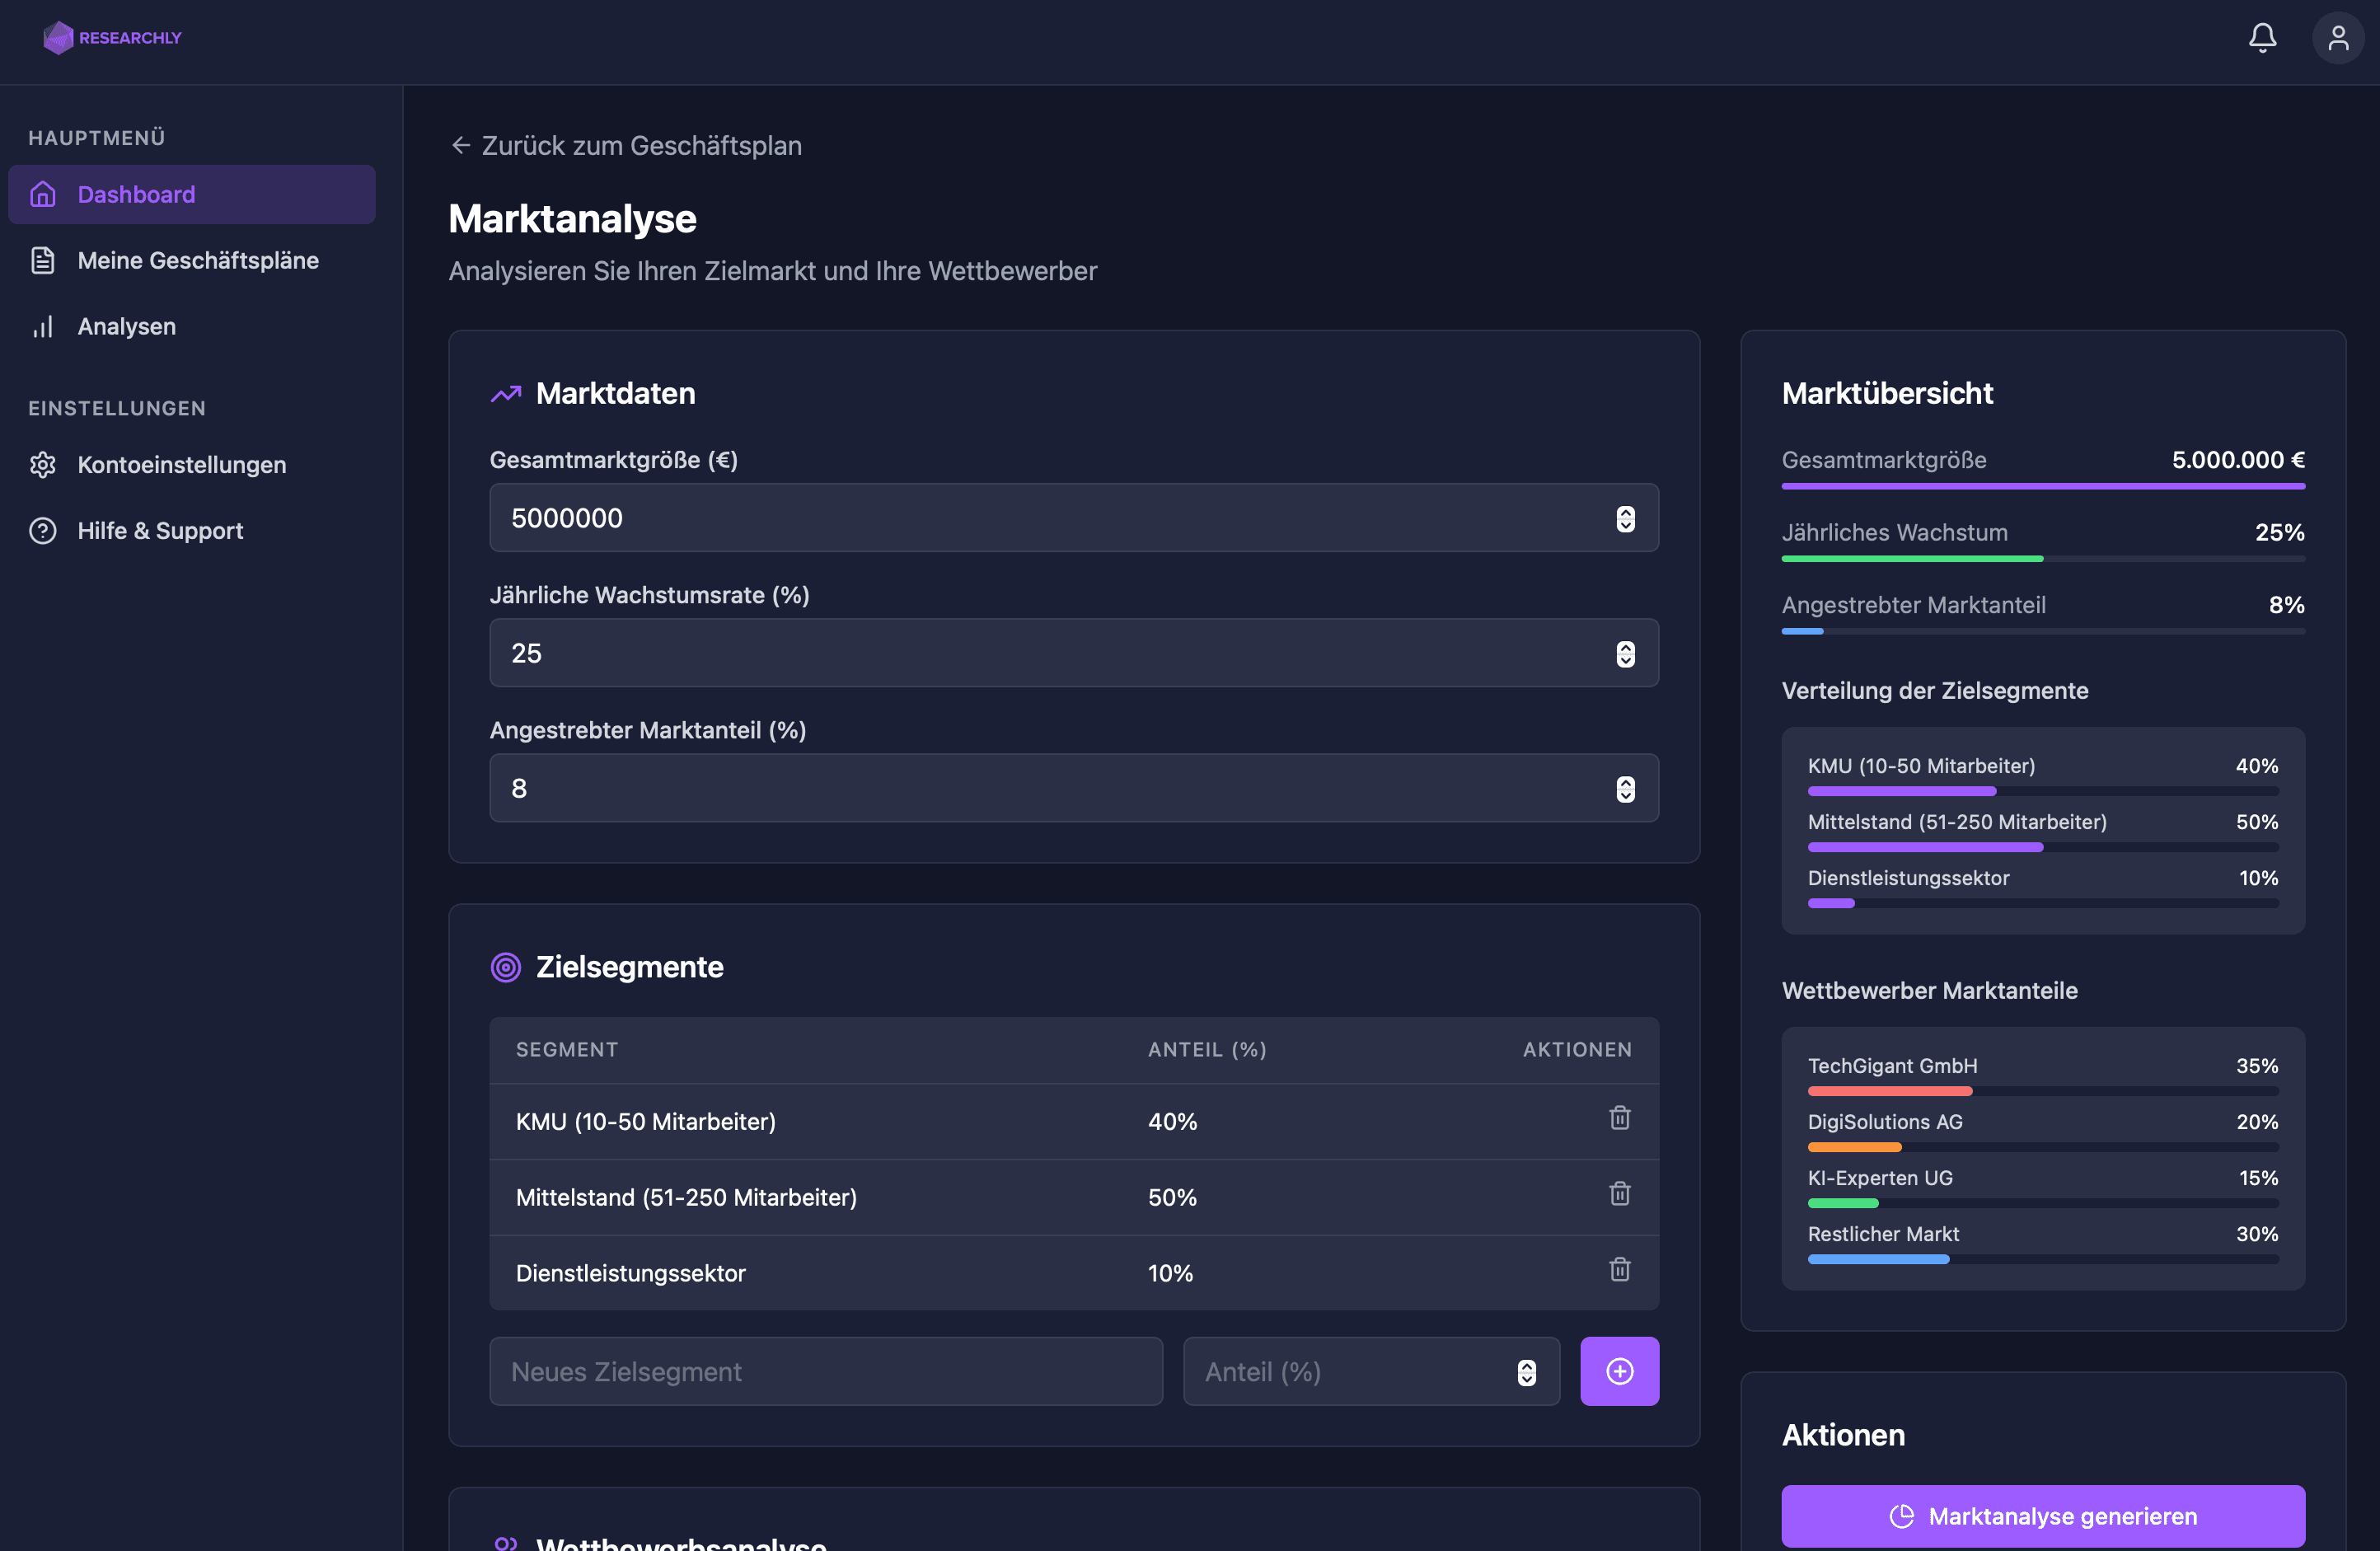
Task: Open Hilfe & Support menu item
Action: (x=192, y=531)
